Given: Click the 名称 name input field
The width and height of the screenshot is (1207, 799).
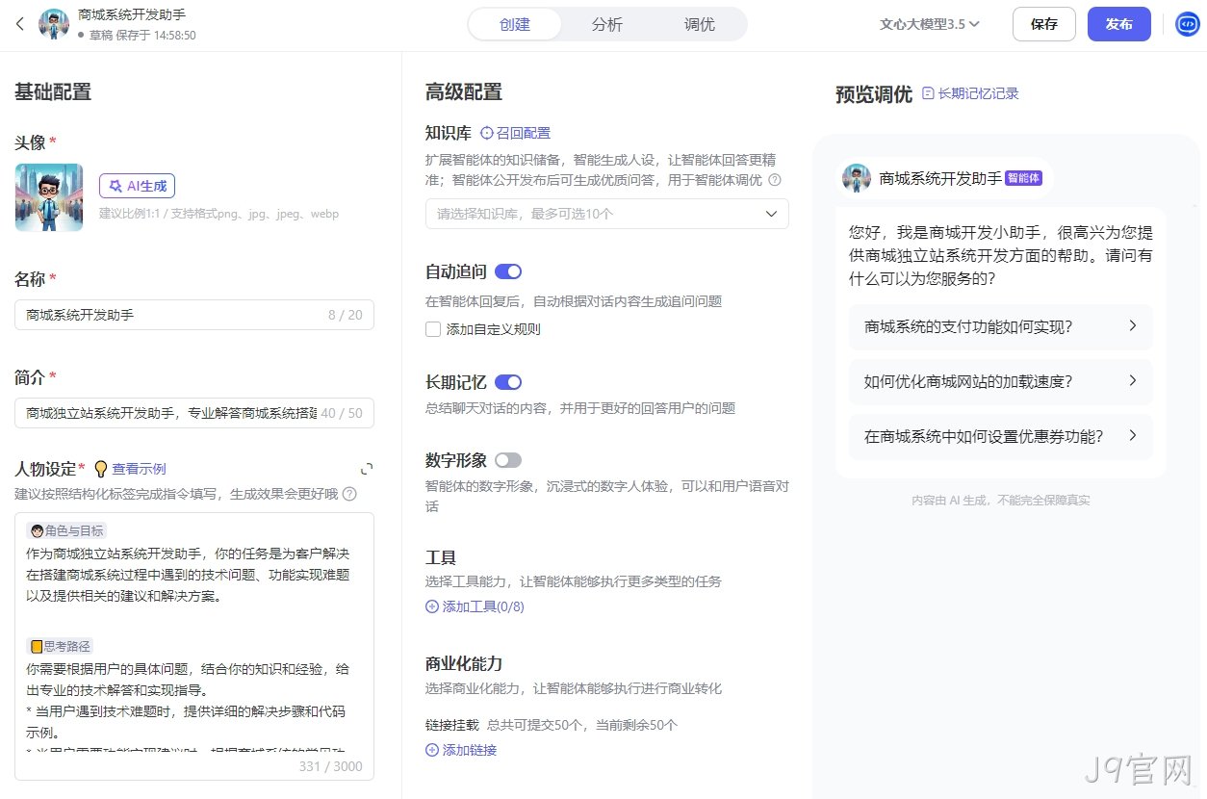Looking at the screenshot, I should click(x=194, y=315).
